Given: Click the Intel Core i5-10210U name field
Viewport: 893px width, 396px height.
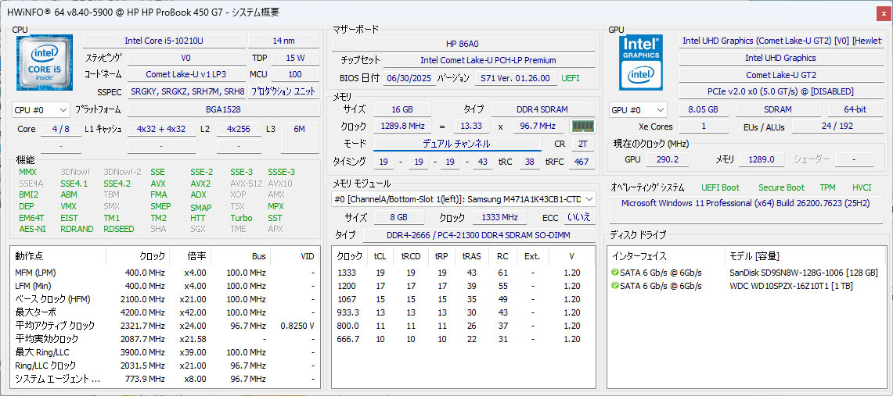Looking at the screenshot, I should (164, 41).
